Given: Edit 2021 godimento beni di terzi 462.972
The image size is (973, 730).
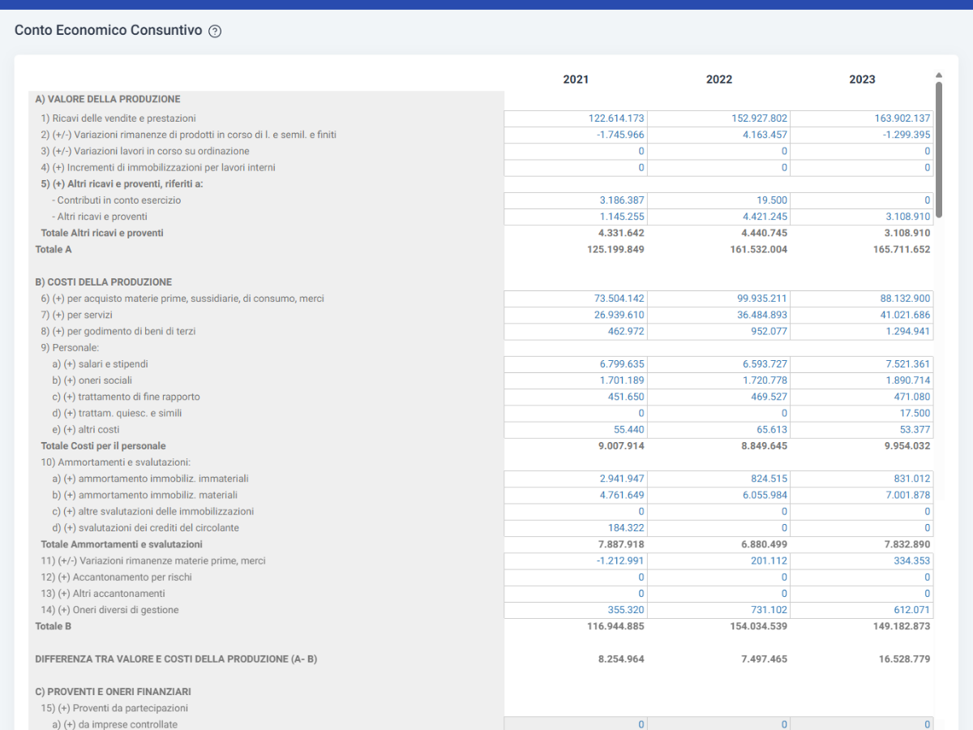Looking at the screenshot, I should click(x=576, y=332).
